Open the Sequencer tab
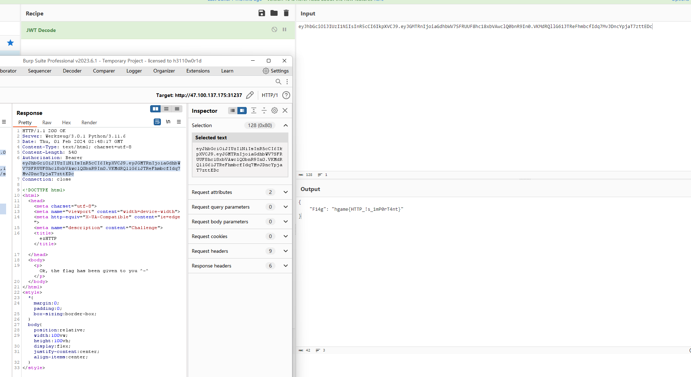The image size is (691, 377). coord(40,71)
